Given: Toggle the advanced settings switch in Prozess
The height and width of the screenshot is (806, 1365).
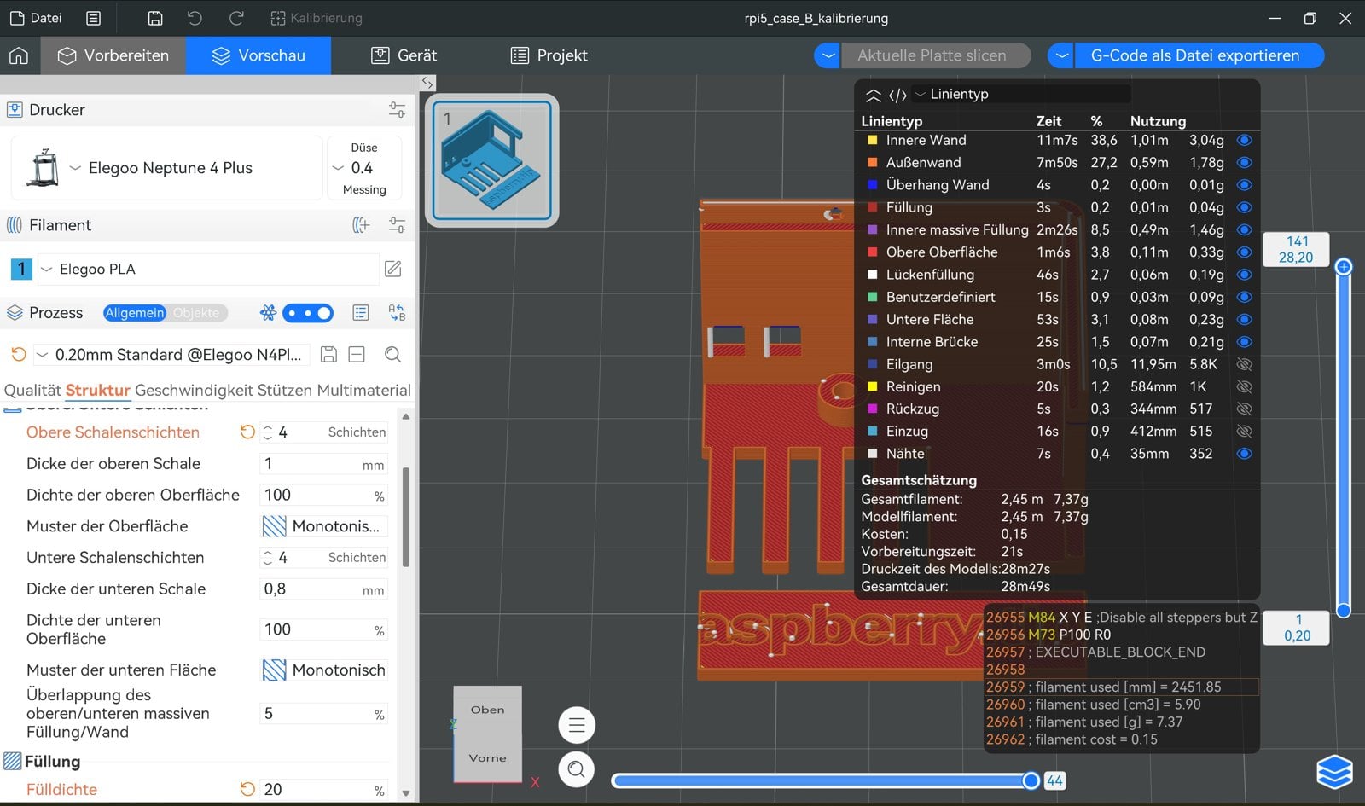Looking at the screenshot, I should (x=308, y=313).
